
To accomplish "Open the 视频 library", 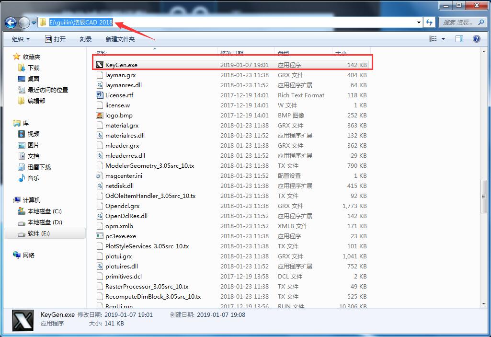I will click(x=29, y=134).
